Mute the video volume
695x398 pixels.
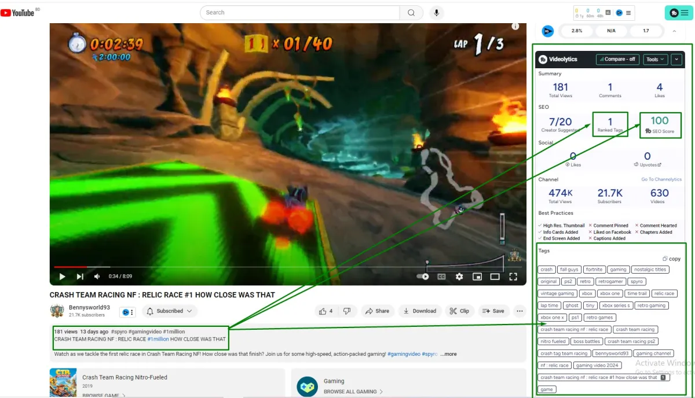[97, 277]
